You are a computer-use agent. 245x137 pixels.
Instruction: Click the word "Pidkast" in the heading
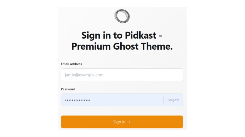pyautogui.click(x=140, y=35)
